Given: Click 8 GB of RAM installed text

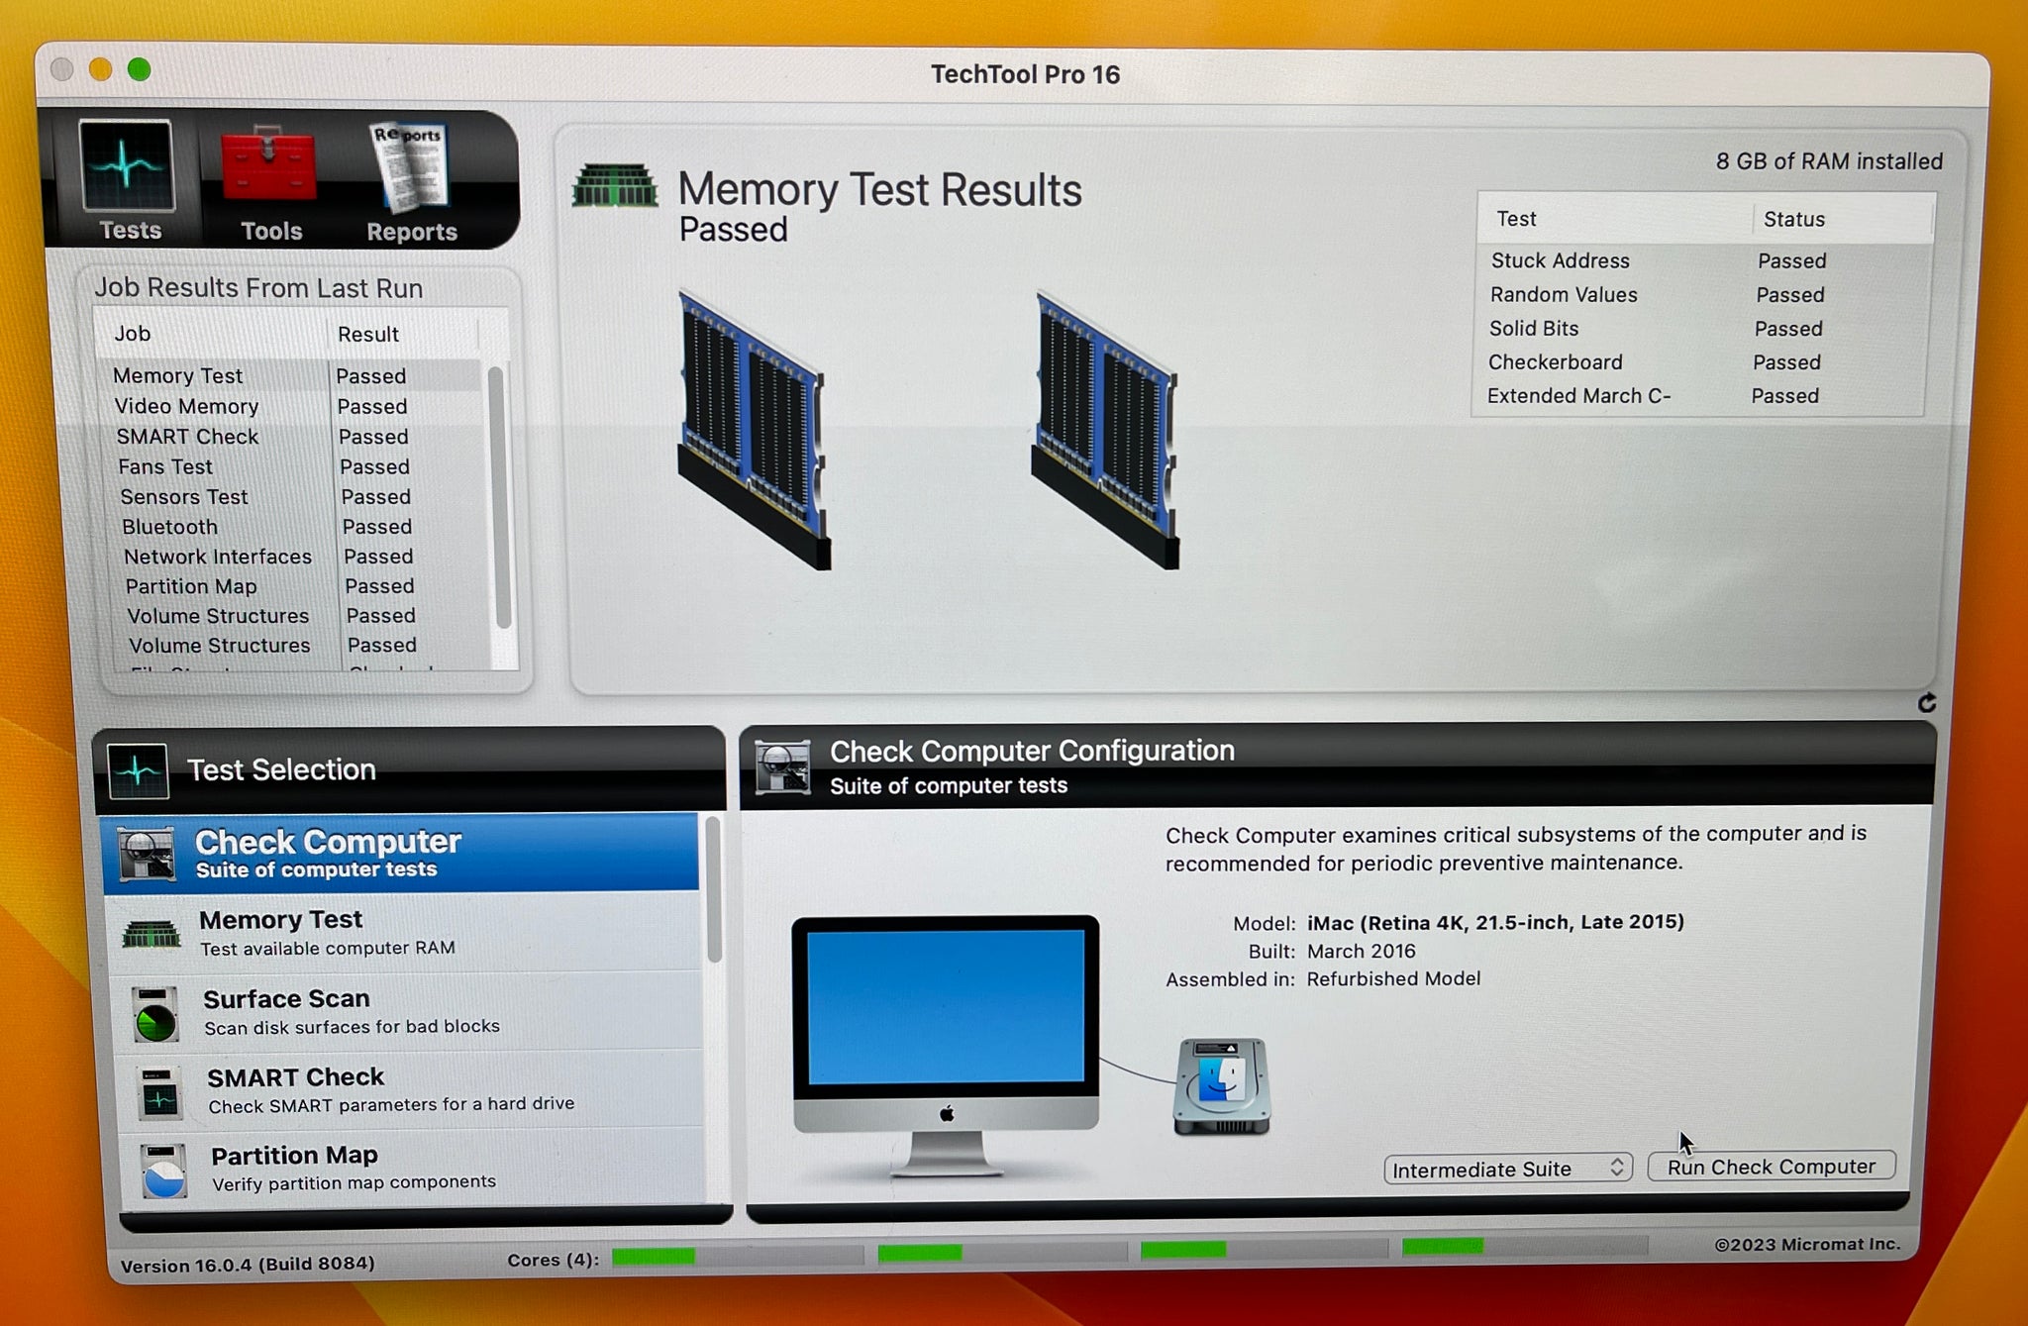Looking at the screenshot, I should (x=1829, y=160).
